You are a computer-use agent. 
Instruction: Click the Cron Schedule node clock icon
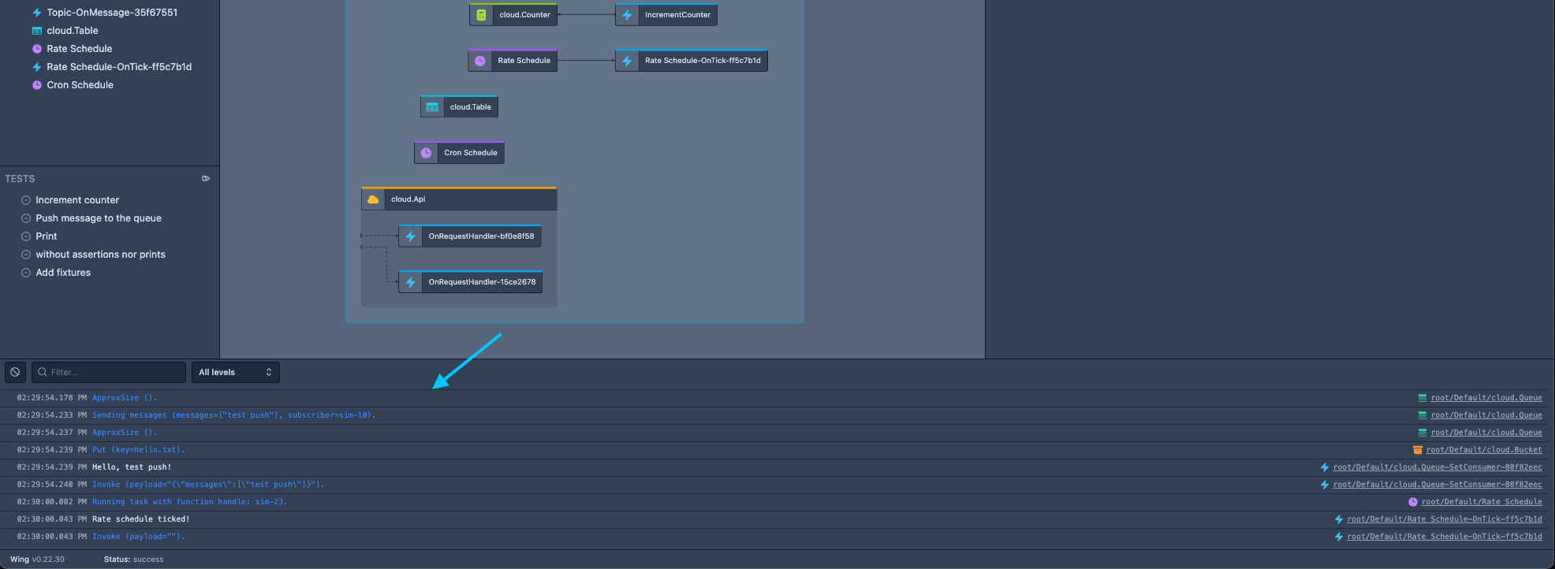[426, 153]
